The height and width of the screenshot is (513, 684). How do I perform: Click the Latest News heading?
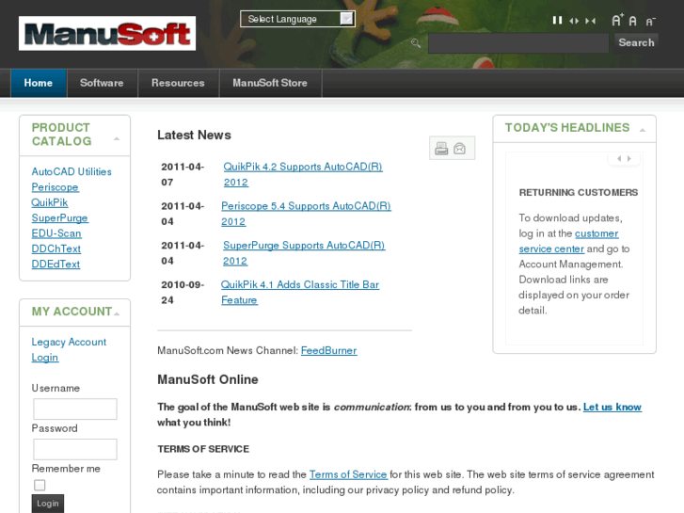pos(194,135)
